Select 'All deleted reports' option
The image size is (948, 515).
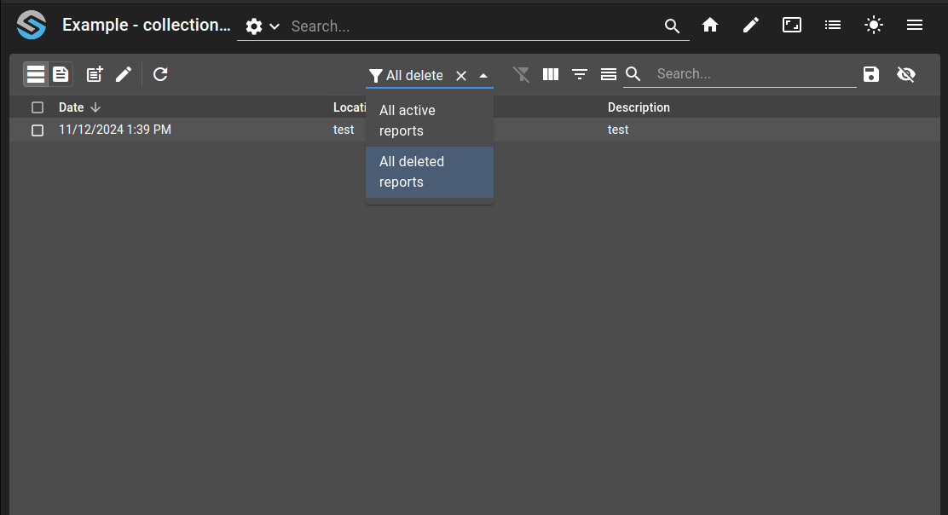coord(430,172)
